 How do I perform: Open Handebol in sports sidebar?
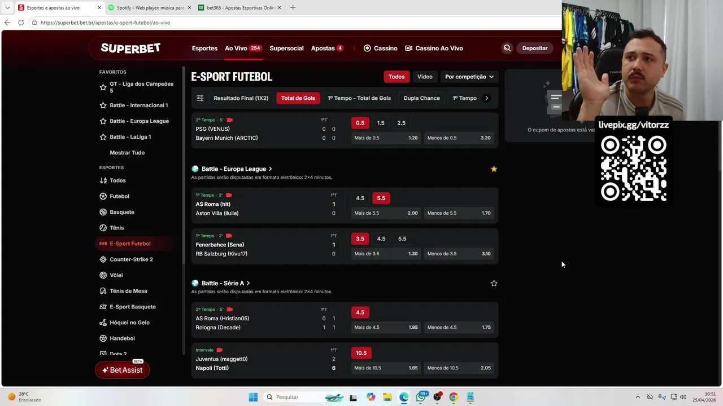click(117, 338)
